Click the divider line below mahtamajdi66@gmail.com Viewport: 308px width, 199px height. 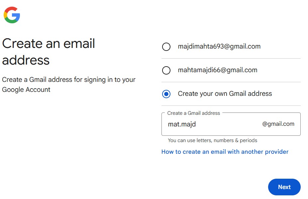click(x=231, y=82)
